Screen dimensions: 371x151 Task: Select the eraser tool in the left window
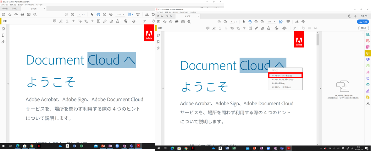click(x=111, y=21)
